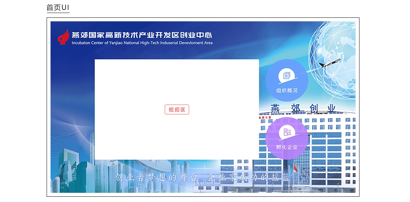410x202 pixels.
Task: Click the Chinese title 燕郊国家高新技术产业开发区创业中心
Action: click(x=142, y=35)
